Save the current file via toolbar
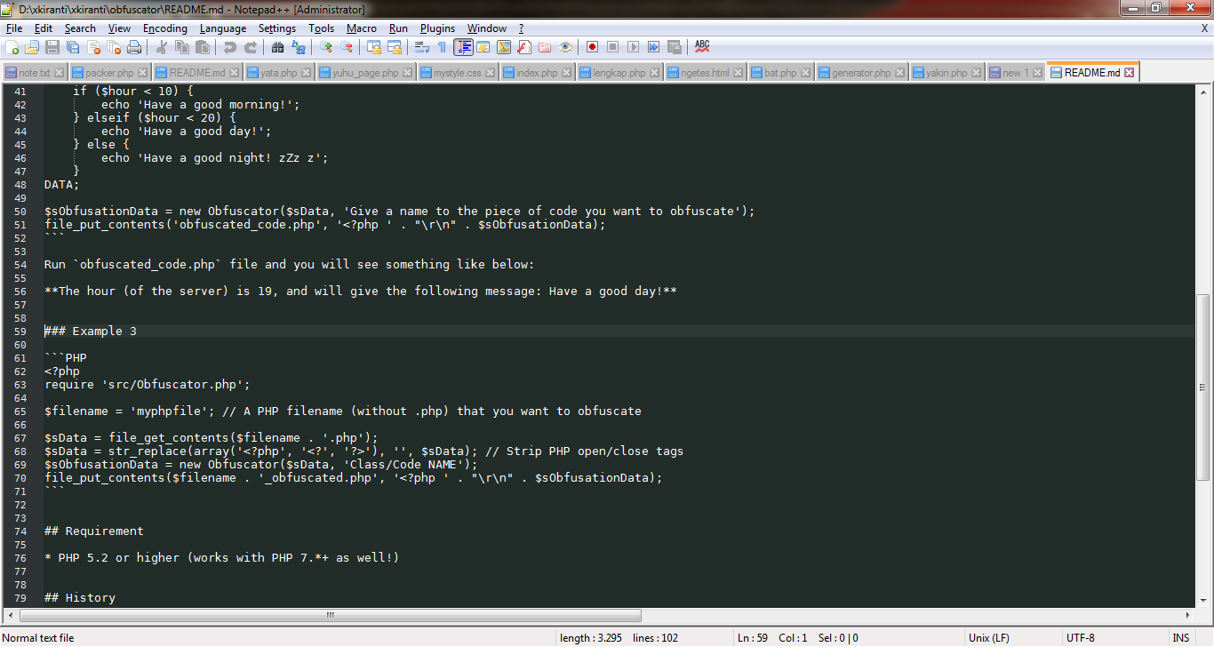The image size is (1214, 647). coord(52,47)
